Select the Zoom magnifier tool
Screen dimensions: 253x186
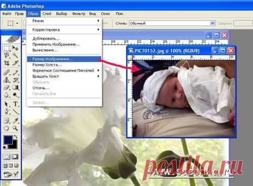[15, 128]
